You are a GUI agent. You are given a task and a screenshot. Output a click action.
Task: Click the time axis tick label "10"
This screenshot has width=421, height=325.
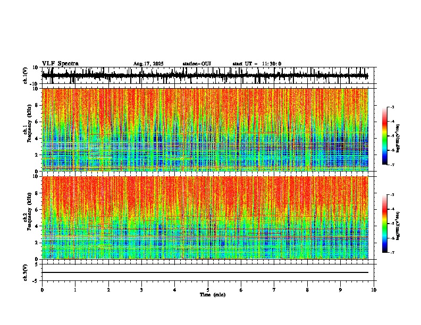(374, 290)
